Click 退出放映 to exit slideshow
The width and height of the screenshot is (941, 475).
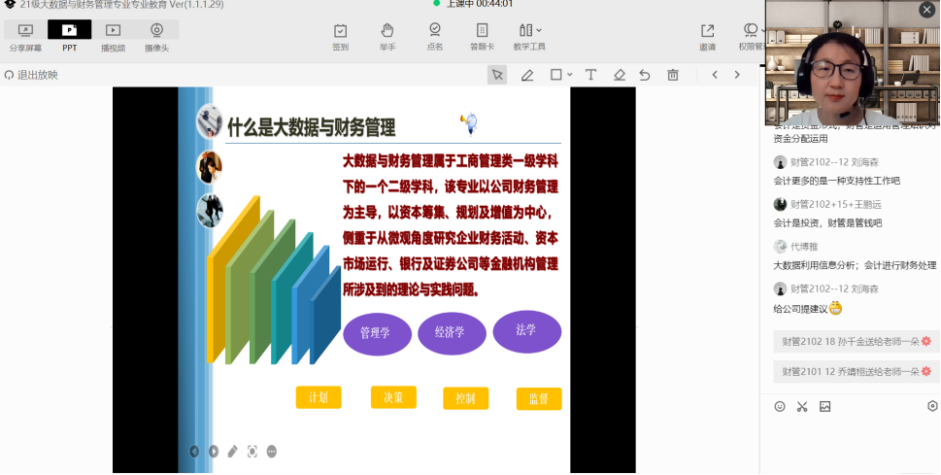[x=32, y=75]
